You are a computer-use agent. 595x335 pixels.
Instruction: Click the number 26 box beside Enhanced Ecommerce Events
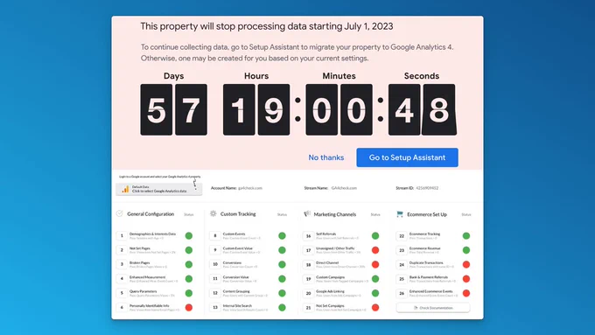[x=402, y=293]
